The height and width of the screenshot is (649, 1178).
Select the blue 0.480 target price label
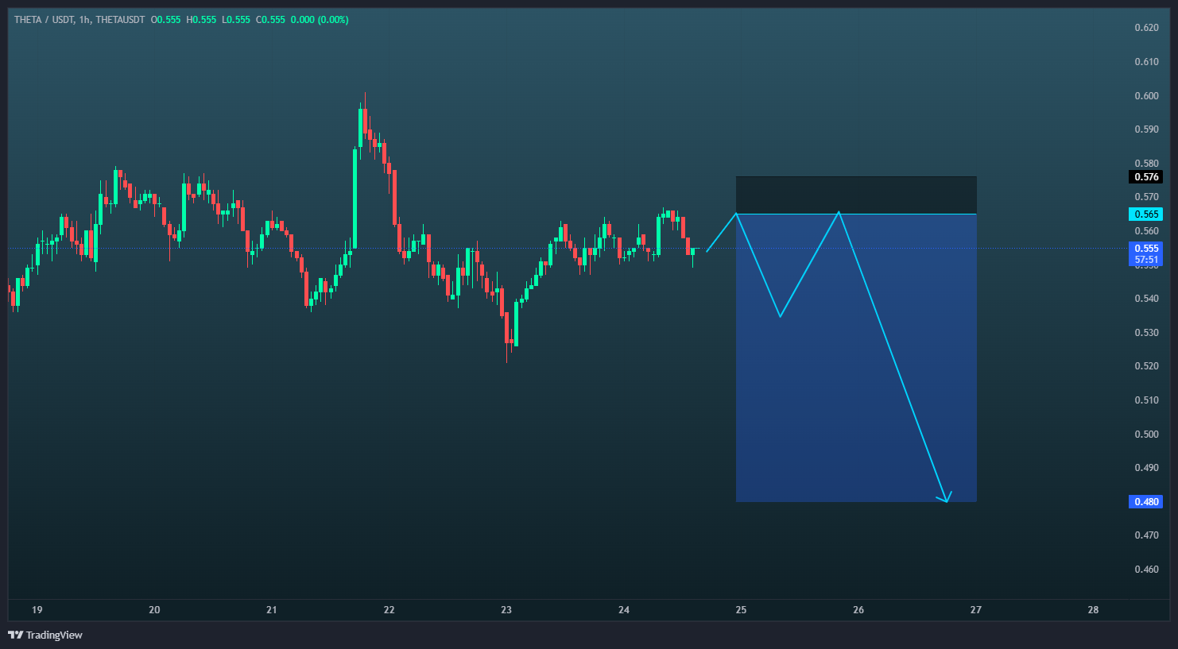coord(1146,502)
